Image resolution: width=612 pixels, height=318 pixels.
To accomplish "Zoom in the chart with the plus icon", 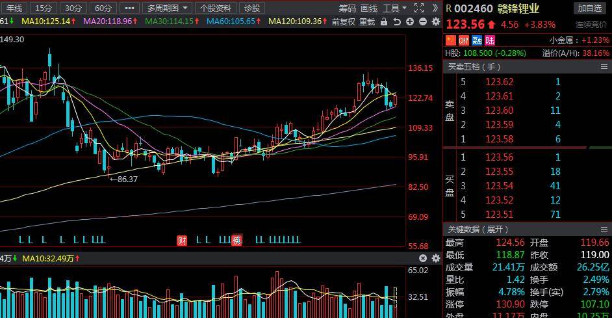I will (410, 21).
